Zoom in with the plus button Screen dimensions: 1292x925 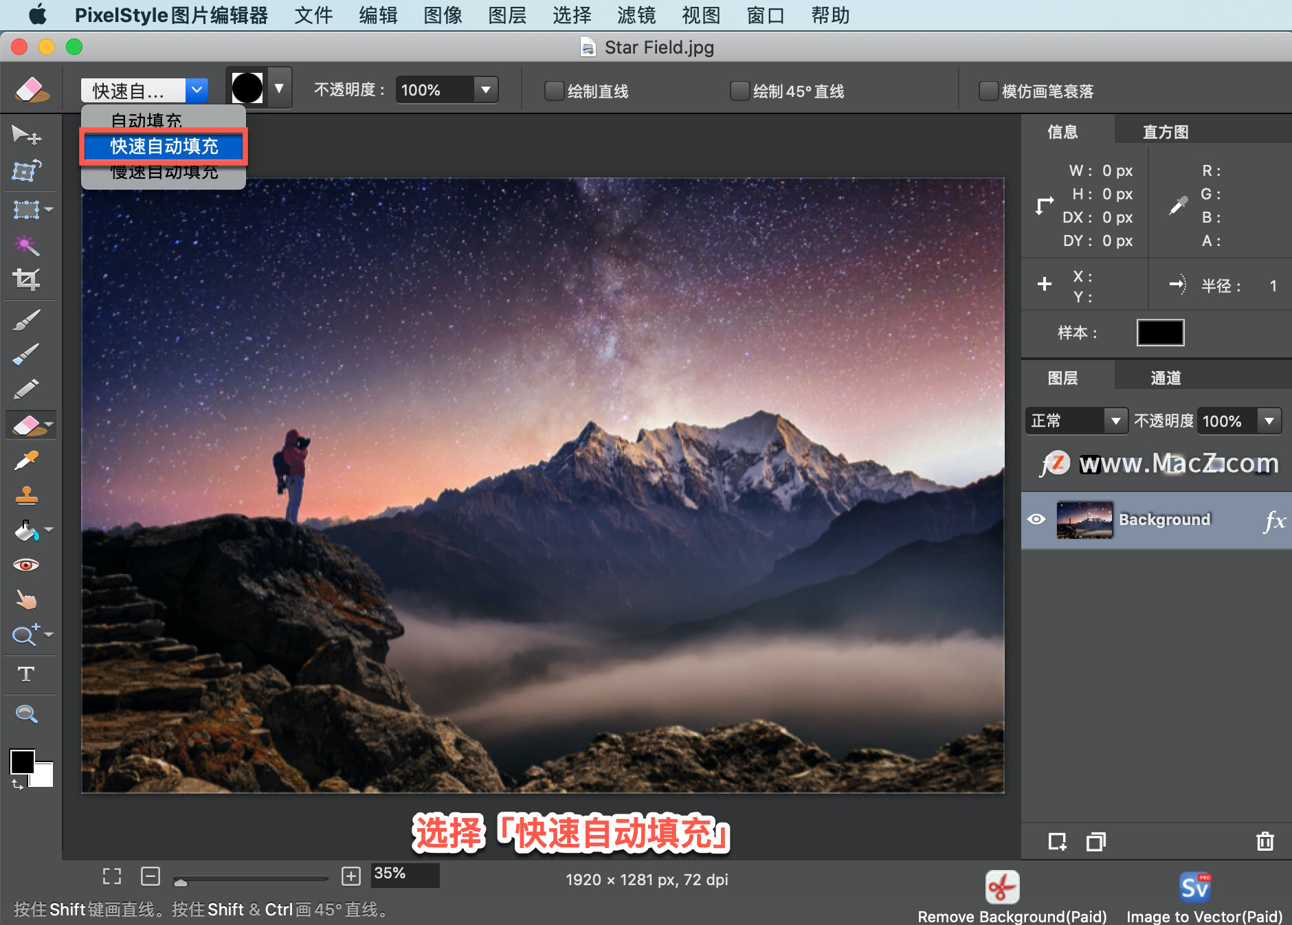351,876
